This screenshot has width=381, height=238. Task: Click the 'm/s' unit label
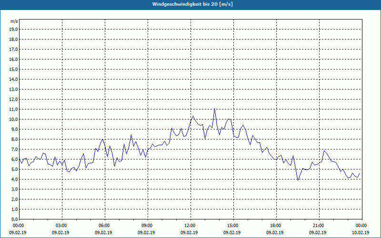pos(14,21)
